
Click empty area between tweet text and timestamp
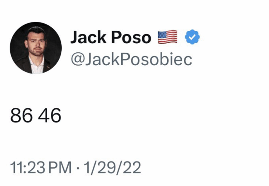tap(120, 142)
